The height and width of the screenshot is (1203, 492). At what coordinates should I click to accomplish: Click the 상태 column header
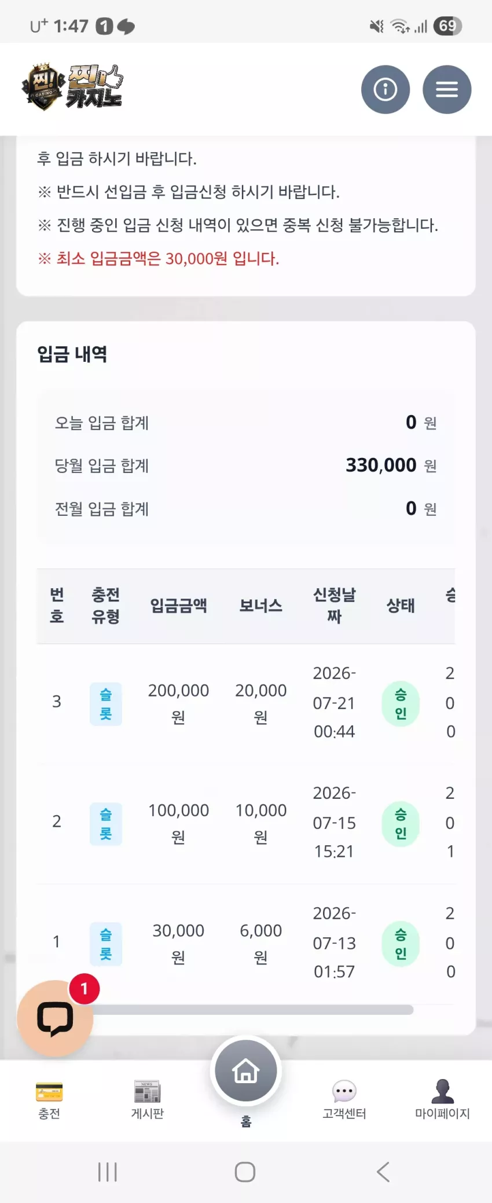pyautogui.click(x=401, y=606)
